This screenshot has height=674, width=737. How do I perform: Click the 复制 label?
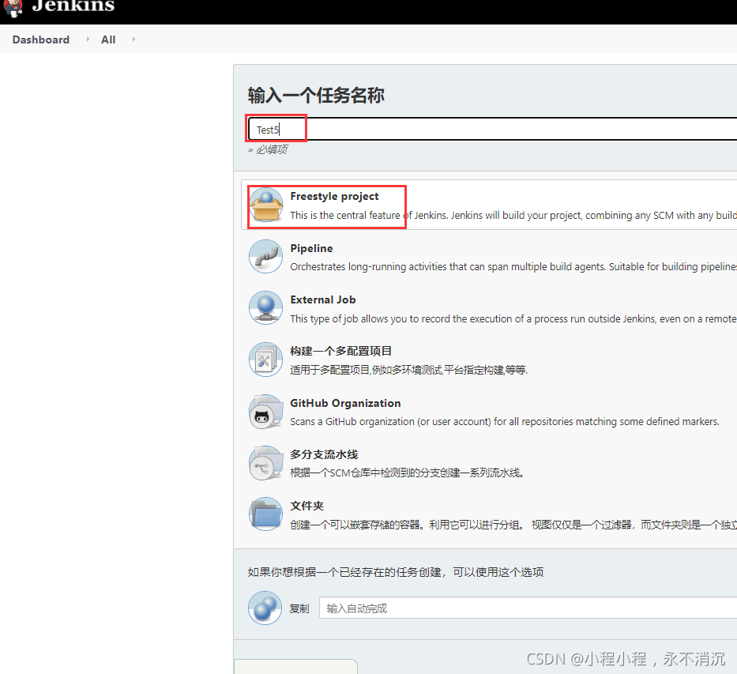pyautogui.click(x=299, y=608)
